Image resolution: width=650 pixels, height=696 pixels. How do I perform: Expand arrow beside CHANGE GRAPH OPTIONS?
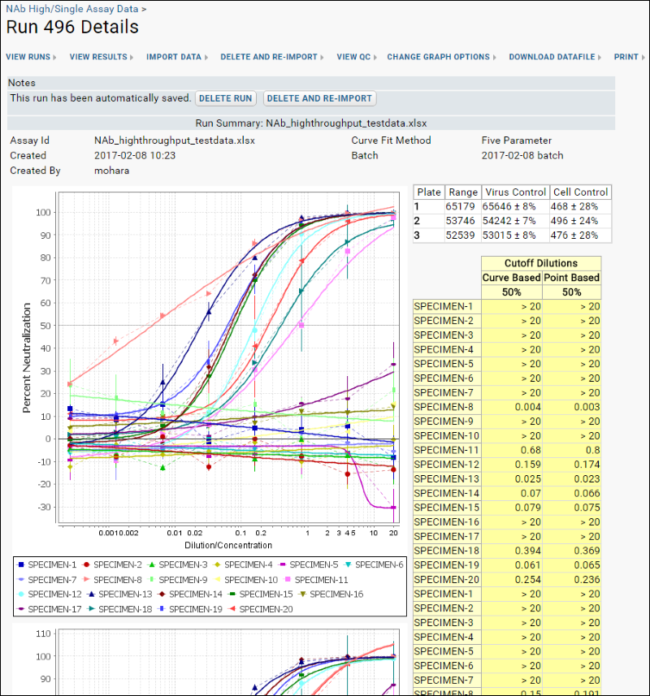click(x=494, y=58)
